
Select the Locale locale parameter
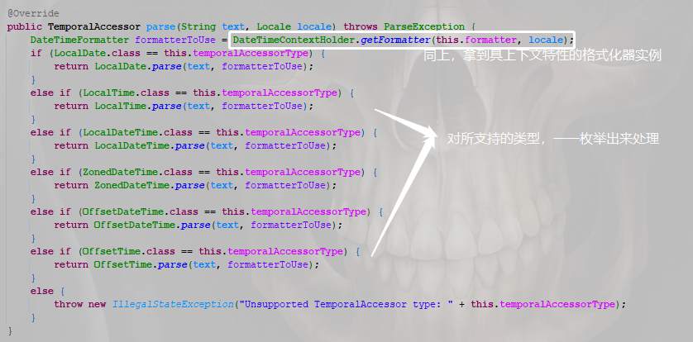coord(294,27)
